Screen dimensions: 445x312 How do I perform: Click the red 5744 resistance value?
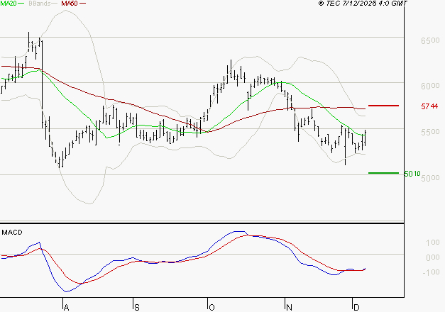429,106
